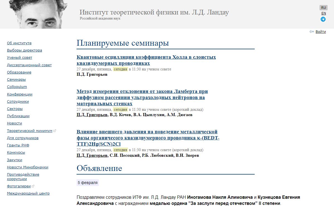Open the Публикации page

18,116
